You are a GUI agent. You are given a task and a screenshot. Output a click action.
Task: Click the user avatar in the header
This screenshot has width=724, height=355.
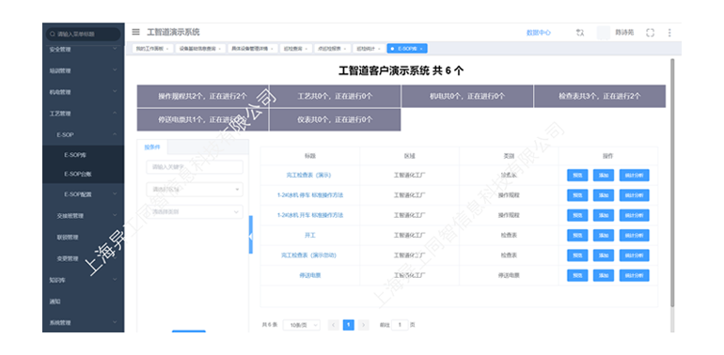[x=604, y=33]
